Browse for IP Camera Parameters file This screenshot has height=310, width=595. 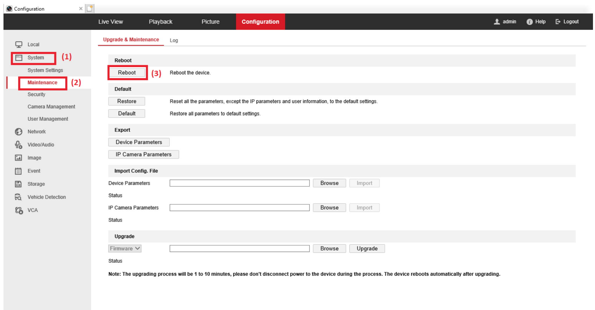click(329, 208)
